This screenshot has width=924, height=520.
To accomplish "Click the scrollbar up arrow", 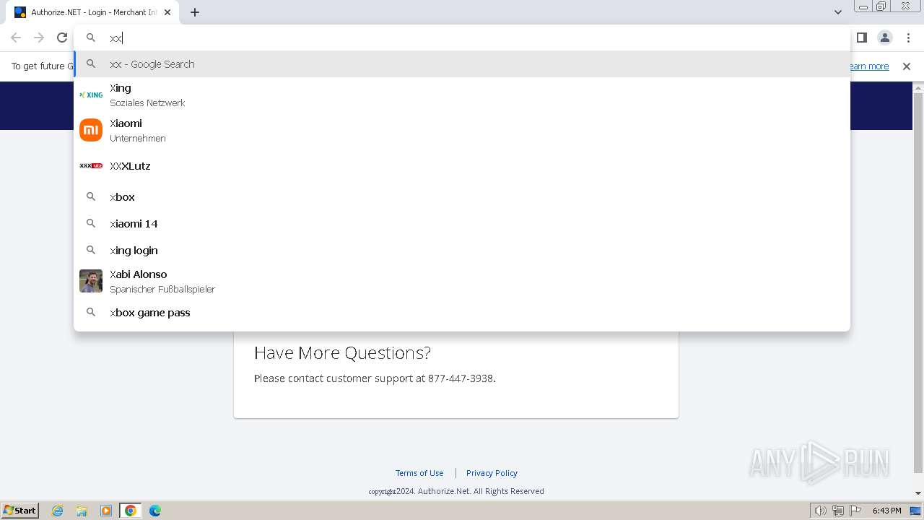I will 918,87.
